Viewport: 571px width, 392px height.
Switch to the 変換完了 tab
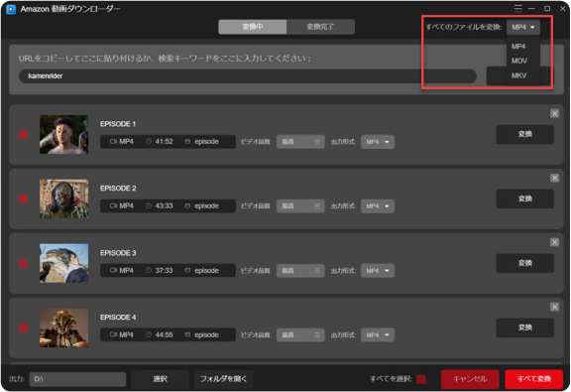click(x=320, y=27)
